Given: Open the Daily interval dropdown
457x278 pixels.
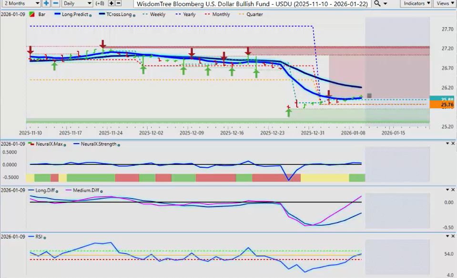Looking at the screenshot, I should click(76, 3).
